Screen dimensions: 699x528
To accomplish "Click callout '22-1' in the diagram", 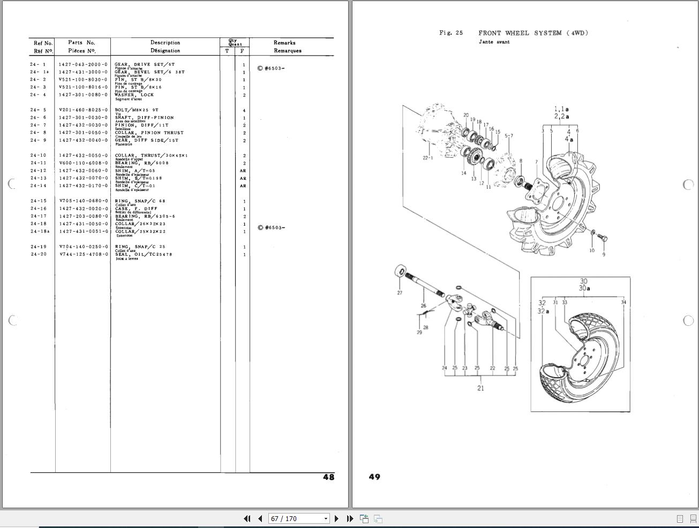I will [x=428, y=158].
